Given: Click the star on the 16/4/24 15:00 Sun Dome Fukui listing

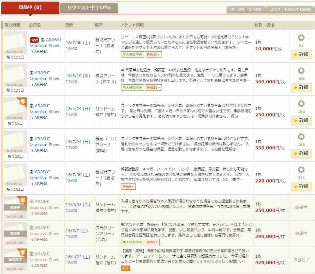Looking at the screenshot, I should click(x=301, y=104).
